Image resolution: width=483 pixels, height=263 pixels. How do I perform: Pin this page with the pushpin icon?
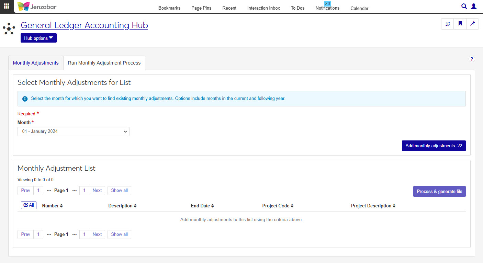click(472, 24)
